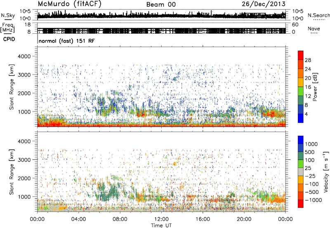Click the 2000 tick in the velocity panel
Image resolution: width=330 pixels, height=228 pixels.
pos(24,178)
